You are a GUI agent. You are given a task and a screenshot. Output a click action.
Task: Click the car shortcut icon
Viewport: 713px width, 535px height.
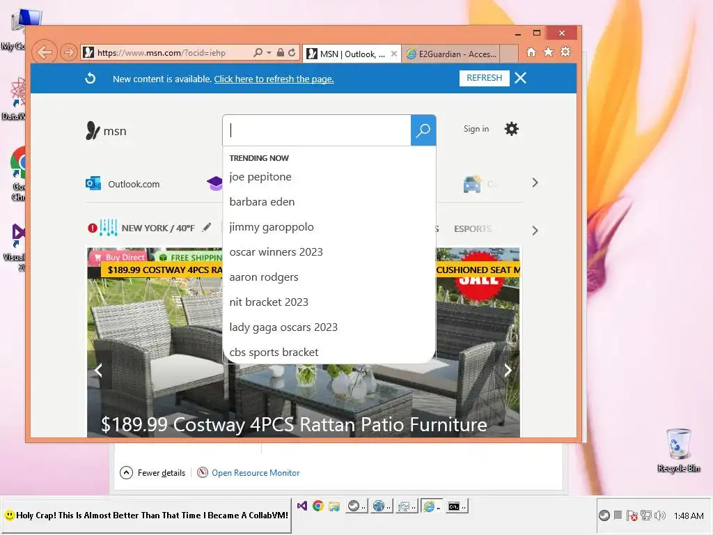pyautogui.click(x=472, y=184)
